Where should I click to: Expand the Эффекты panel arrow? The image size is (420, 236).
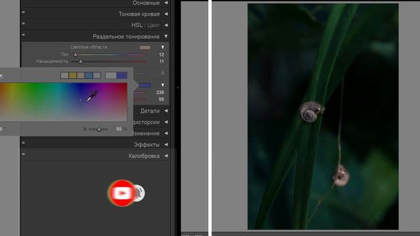(166, 144)
